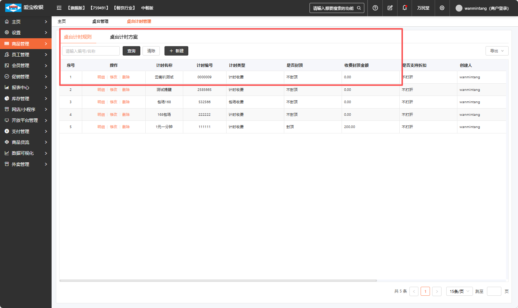Image resolution: width=518 pixels, height=308 pixels.
Task: Open the feedback edit icon in header
Action: [390, 8]
